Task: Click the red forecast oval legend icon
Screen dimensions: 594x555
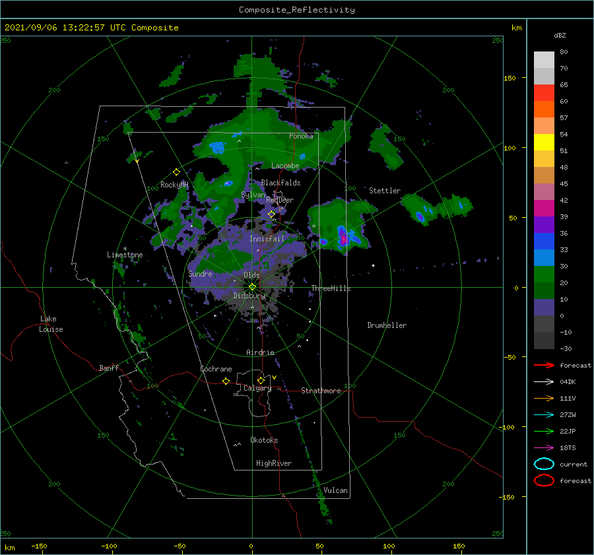Action: (544, 480)
